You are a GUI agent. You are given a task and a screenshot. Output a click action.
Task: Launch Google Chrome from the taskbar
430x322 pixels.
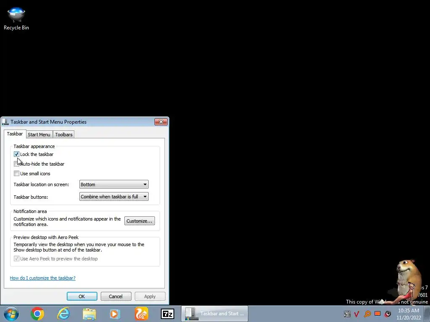pos(37,314)
